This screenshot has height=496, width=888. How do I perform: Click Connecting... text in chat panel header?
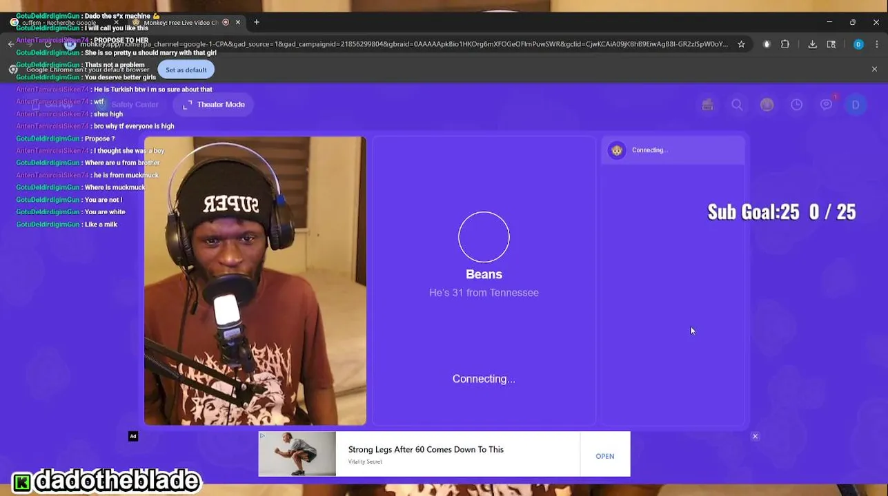(650, 150)
